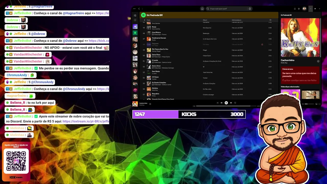Open the album link Do Meu Jeito
Screen dimensions: 327x184
(207, 89)
